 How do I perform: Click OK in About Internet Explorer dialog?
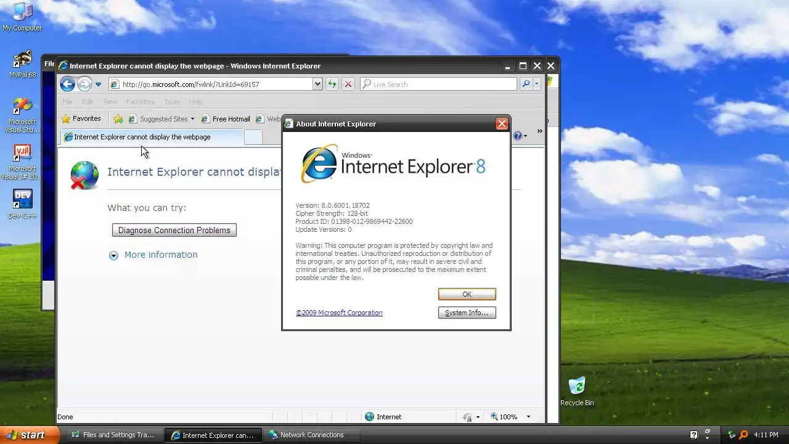coord(467,294)
